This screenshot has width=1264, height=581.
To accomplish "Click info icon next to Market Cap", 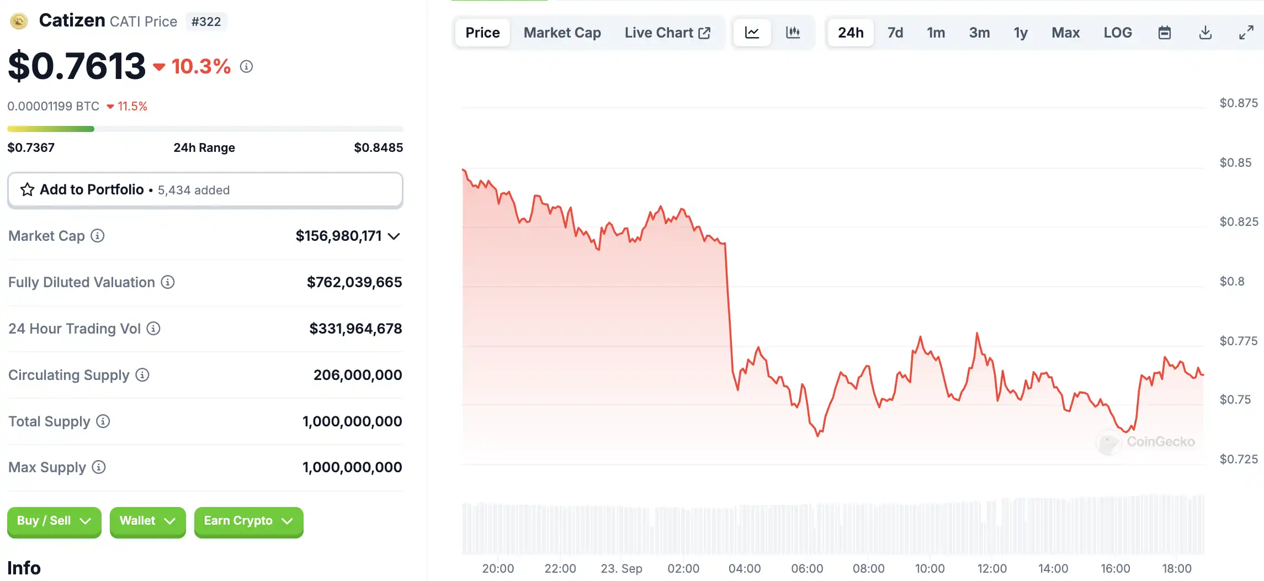I will pos(98,236).
